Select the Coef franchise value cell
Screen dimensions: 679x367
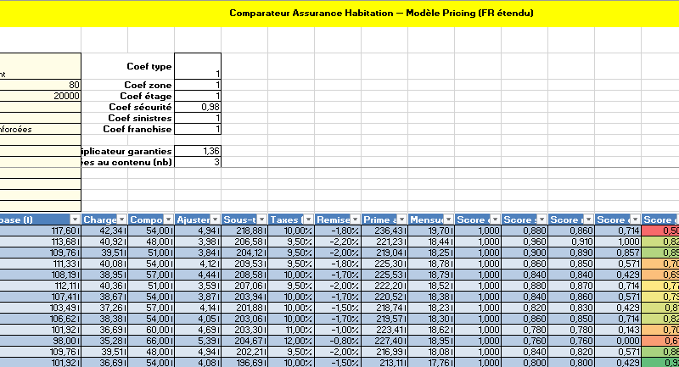[198, 129]
